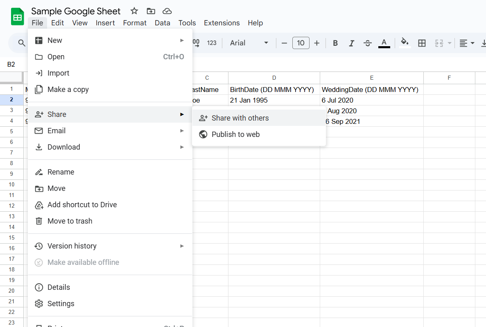Open the Edit menu
The width and height of the screenshot is (486, 327).
[57, 23]
